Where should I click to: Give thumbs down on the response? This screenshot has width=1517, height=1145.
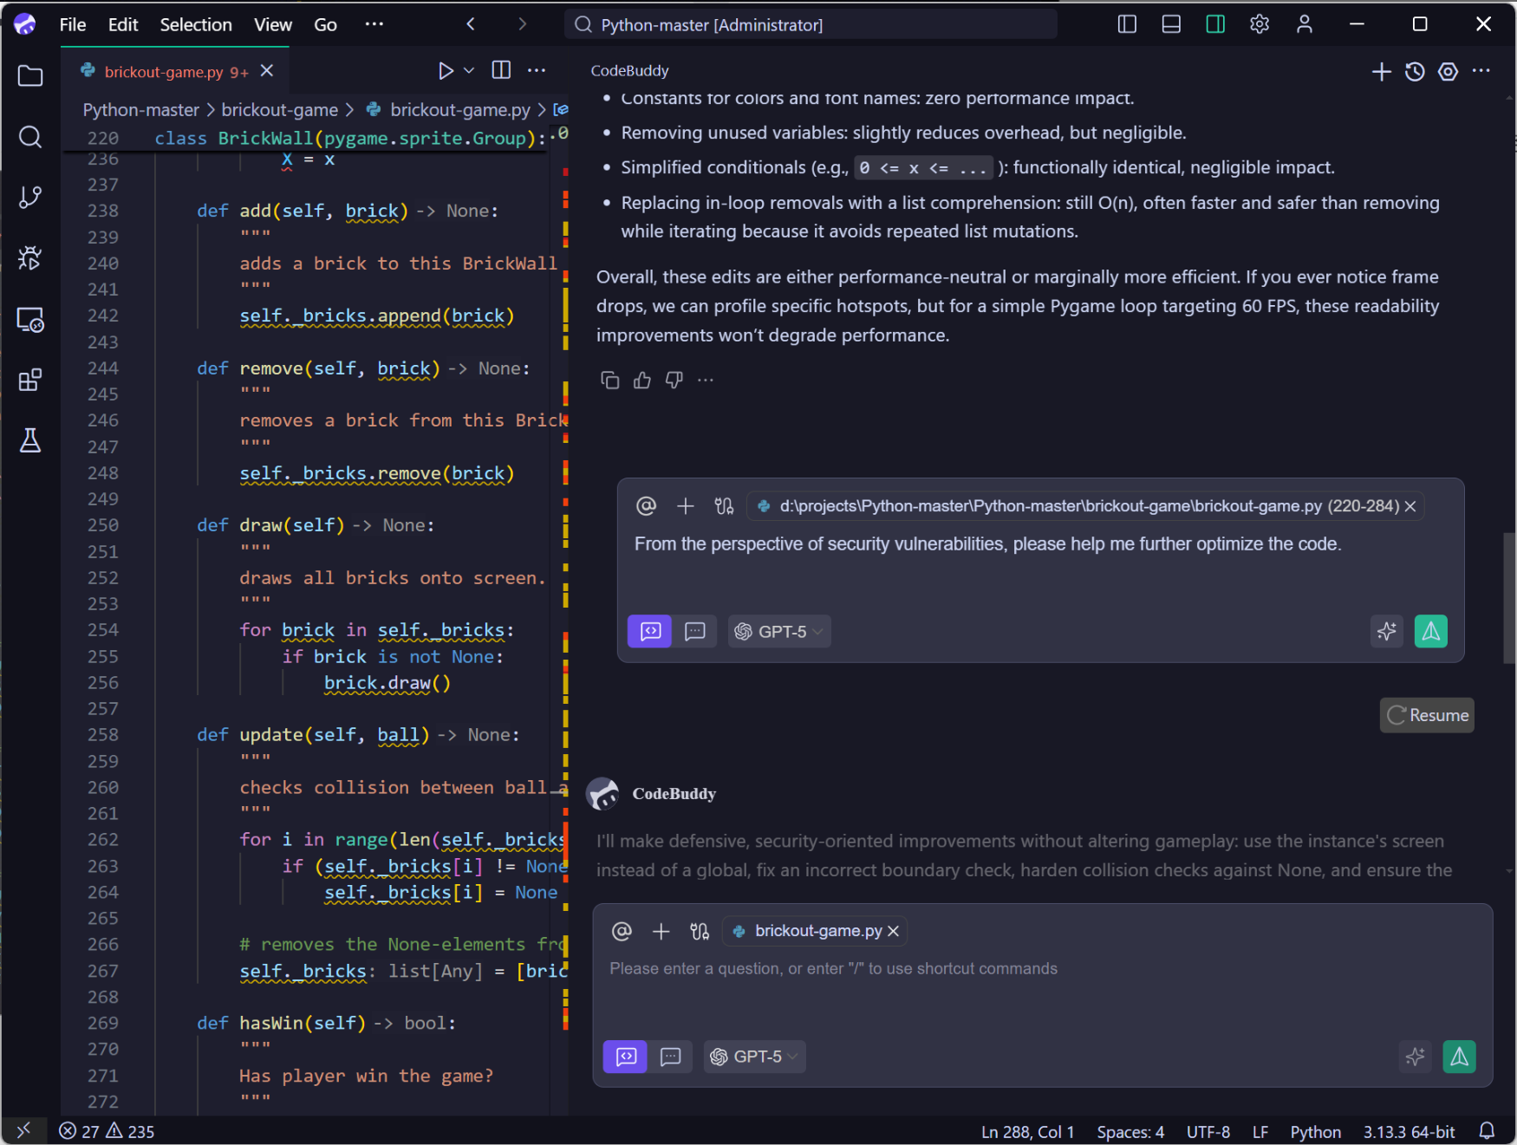(674, 380)
